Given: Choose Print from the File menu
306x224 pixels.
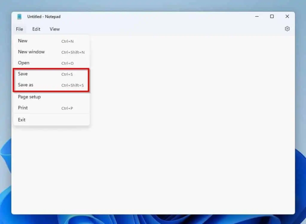Looking at the screenshot, I should click(51, 108).
